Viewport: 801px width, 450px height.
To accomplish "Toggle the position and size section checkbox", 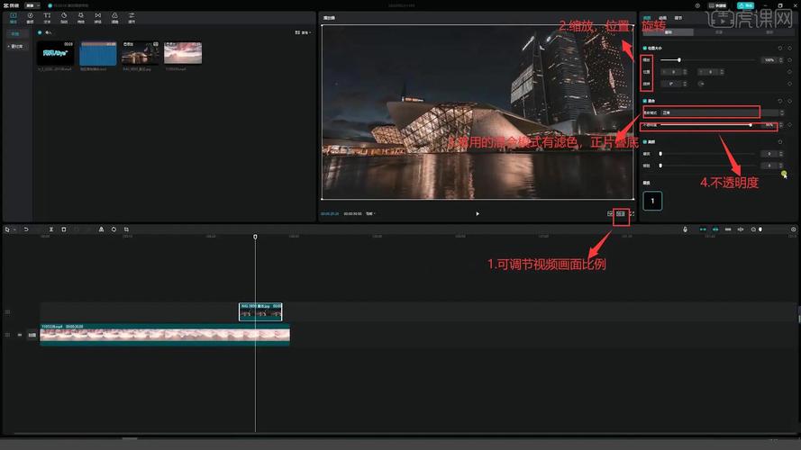I will (x=645, y=48).
